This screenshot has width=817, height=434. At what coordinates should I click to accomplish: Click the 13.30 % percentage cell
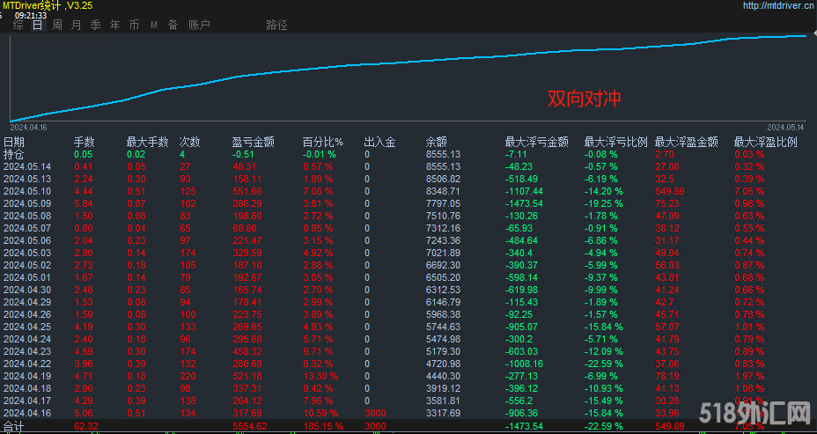point(320,376)
